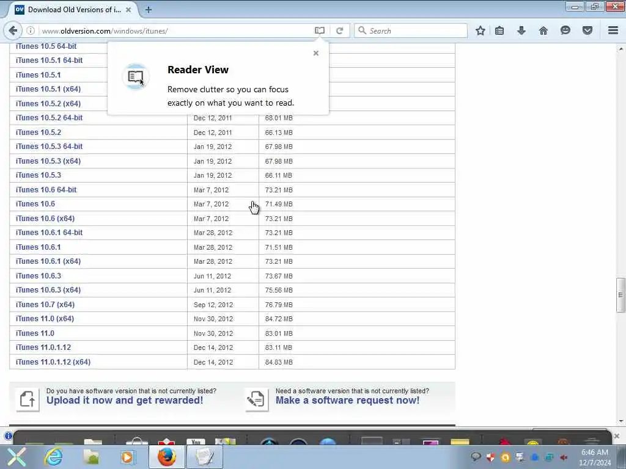Bookmark this page with the star icon

click(x=481, y=31)
